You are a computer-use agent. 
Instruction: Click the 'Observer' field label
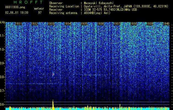pos(56,3)
